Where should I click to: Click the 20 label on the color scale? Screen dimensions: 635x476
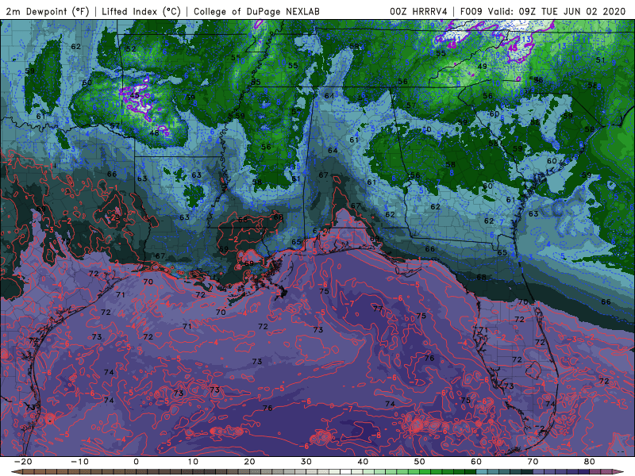click(x=249, y=462)
